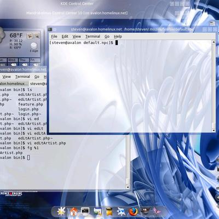Click the 68°F temperature reading
Image resolution: width=219 pixels, height=219 pixels.
coord(16,35)
